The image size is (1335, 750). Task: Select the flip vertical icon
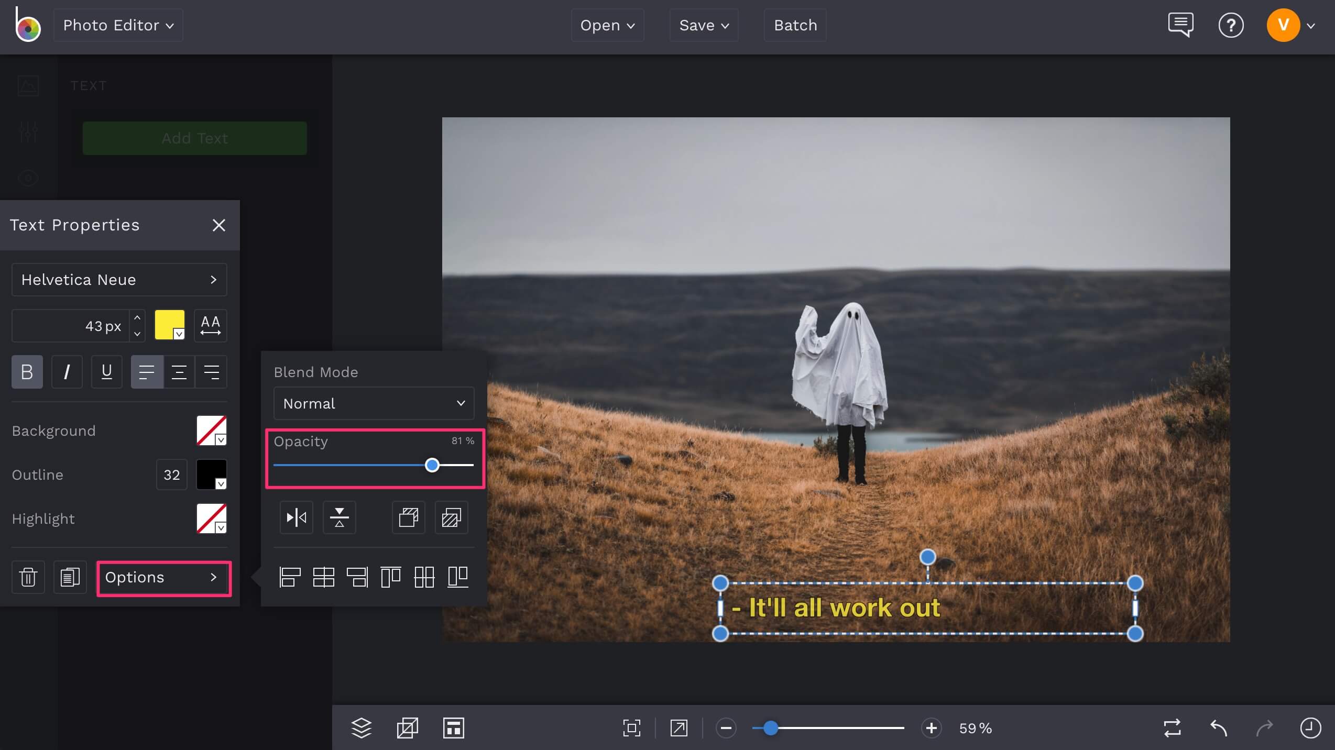tap(339, 517)
